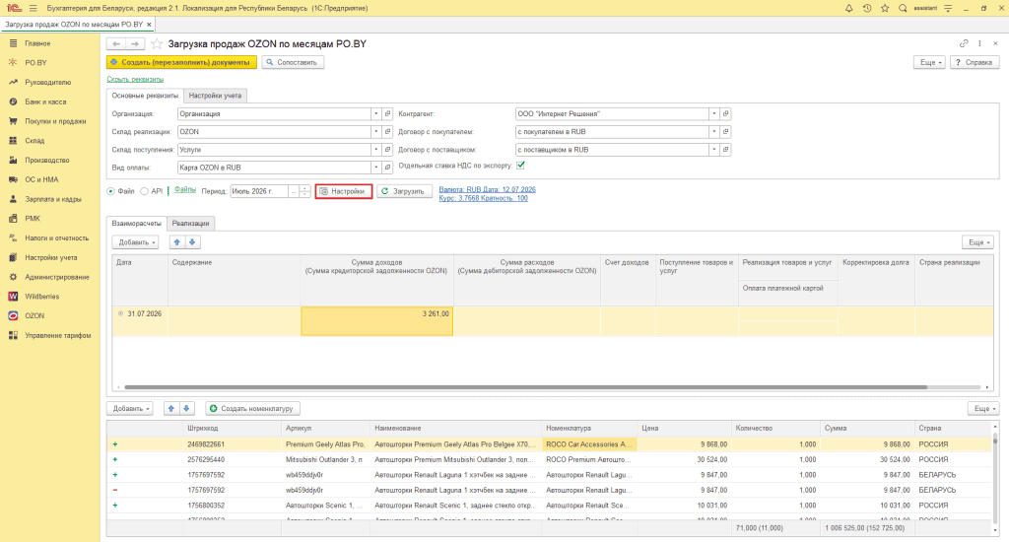1009x542 pixels.
Task: Click Создать номенклатуру button
Action: point(252,408)
